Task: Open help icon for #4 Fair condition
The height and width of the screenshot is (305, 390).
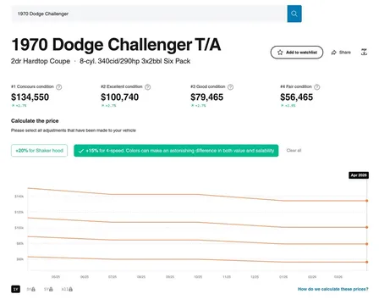Action: coord(317,87)
